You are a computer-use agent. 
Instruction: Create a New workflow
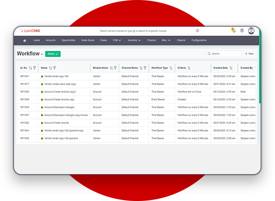(249, 54)
